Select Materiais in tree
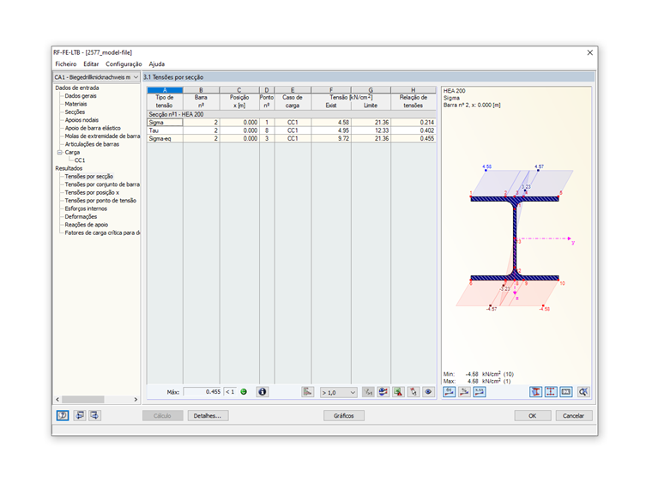Viewport: 652px width, 489px height. point(75,104)
